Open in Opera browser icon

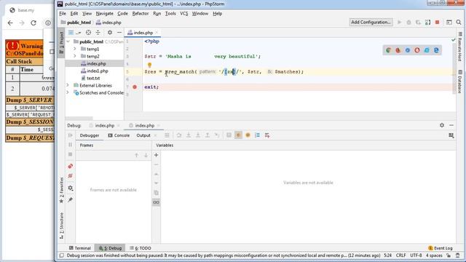coord(417,50)
